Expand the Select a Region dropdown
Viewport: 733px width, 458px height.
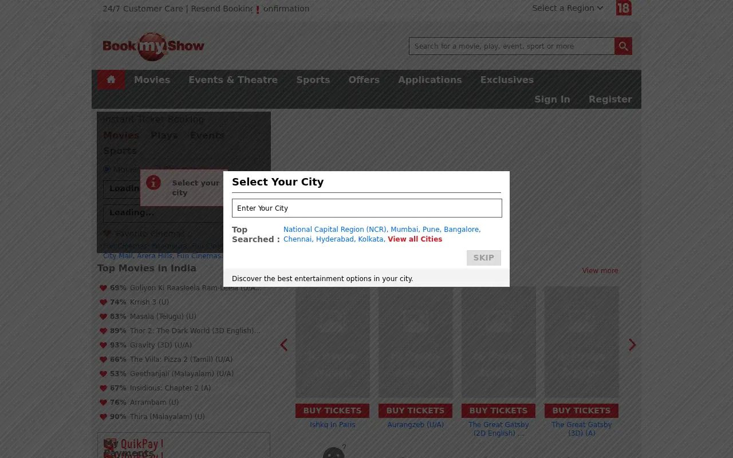568,8
